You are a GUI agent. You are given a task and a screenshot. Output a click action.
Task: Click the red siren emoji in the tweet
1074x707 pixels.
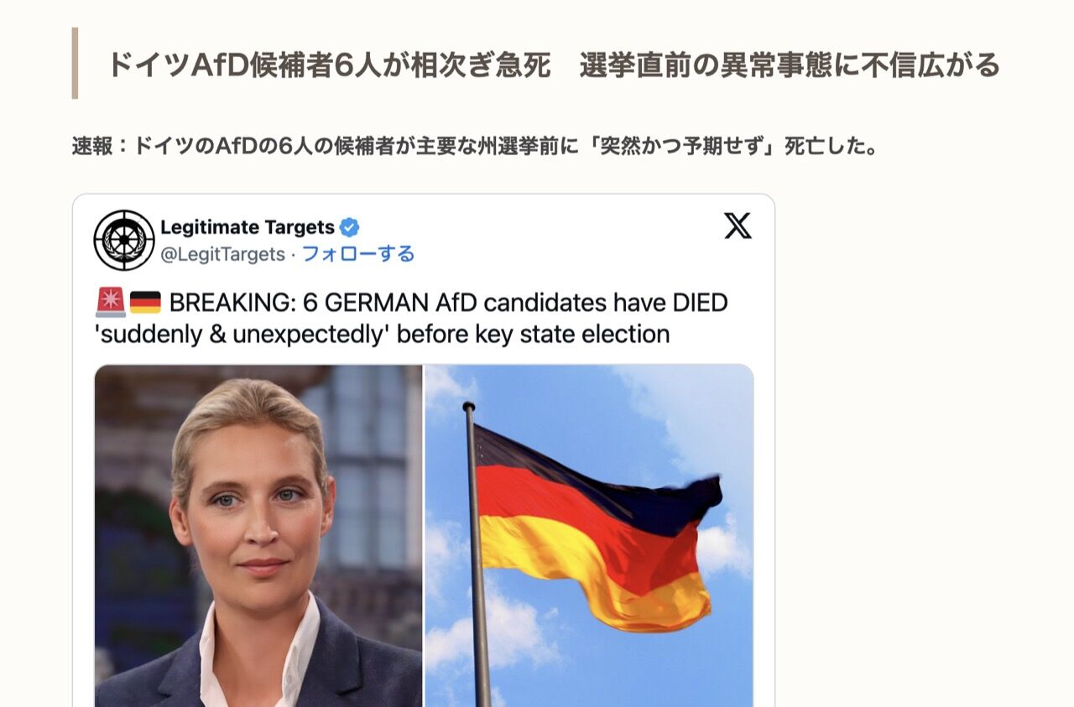click(x=111, y=302)
